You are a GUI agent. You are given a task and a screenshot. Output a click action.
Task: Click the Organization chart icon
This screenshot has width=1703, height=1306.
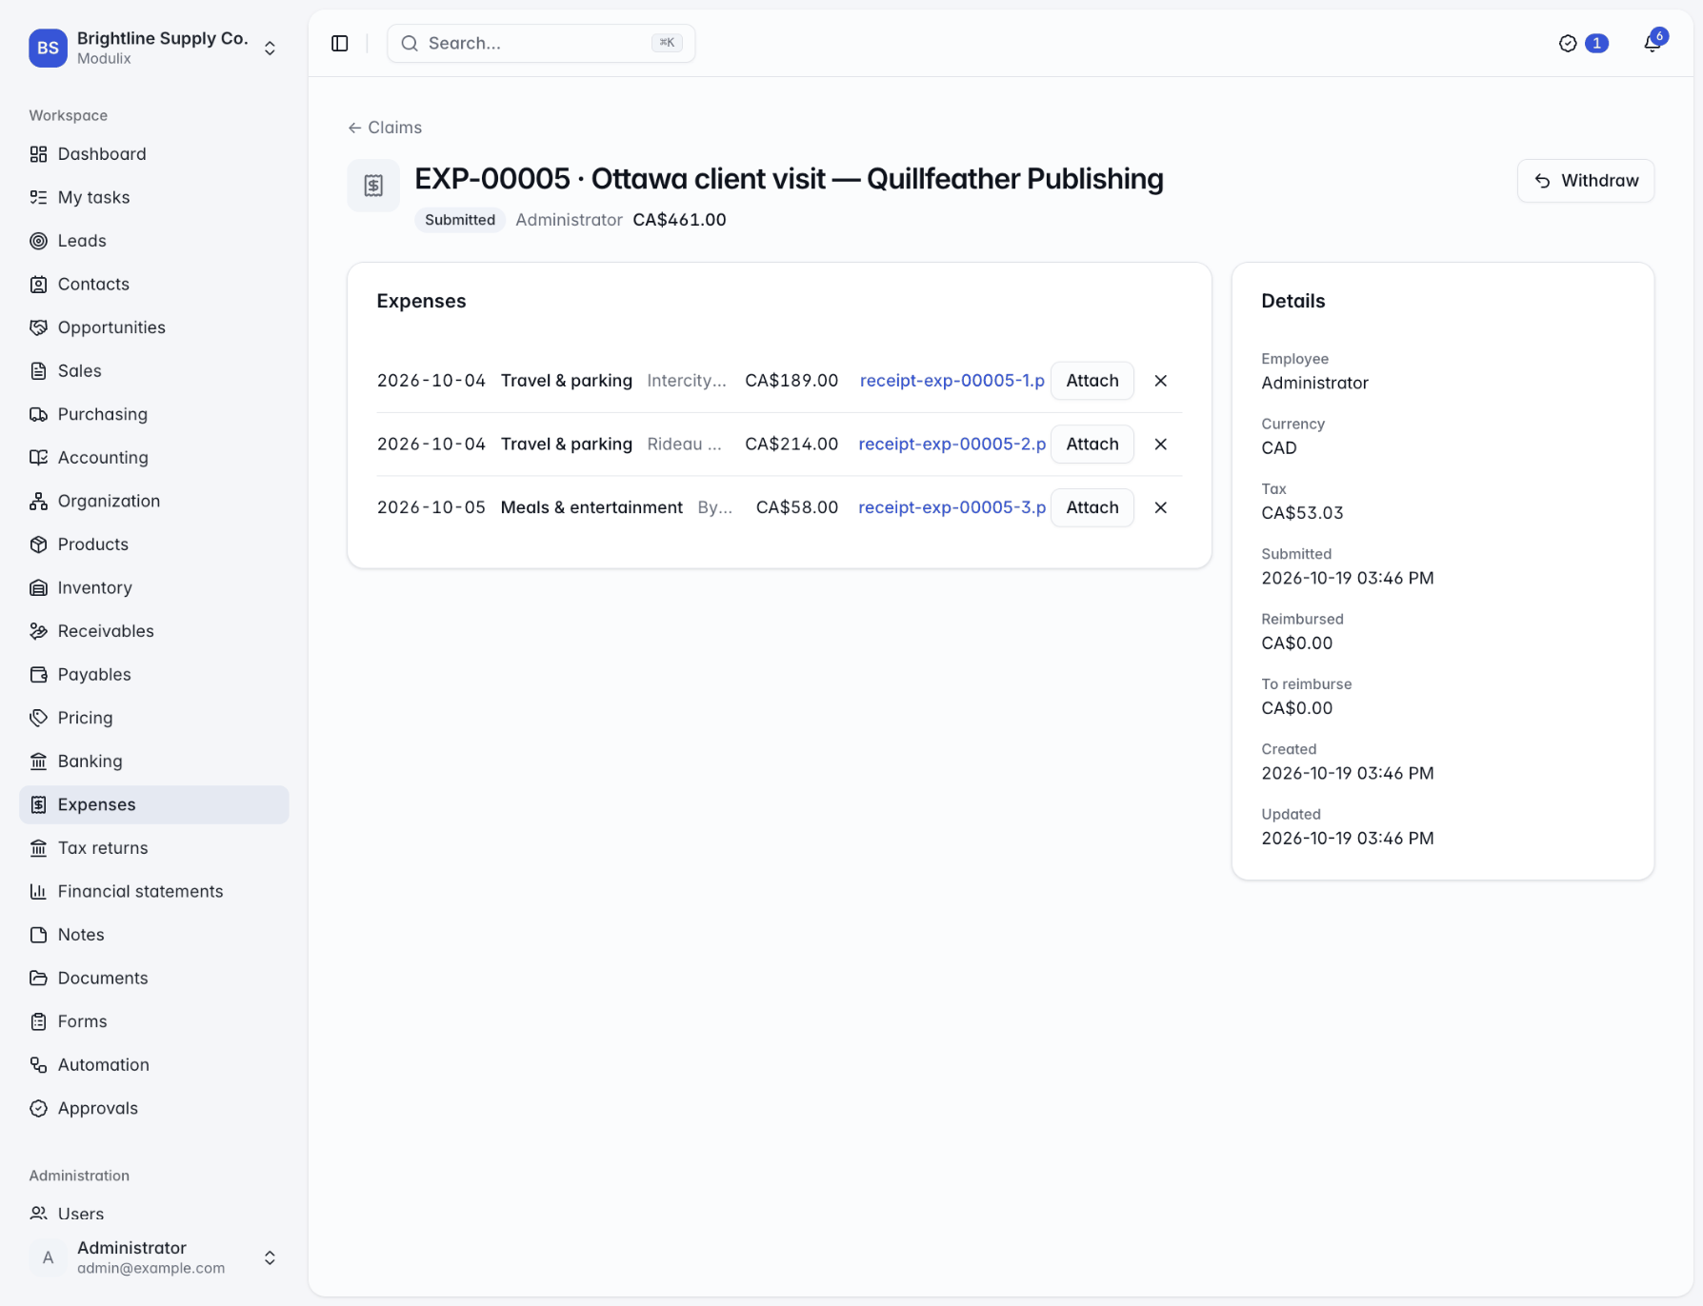tap(38, 501)
